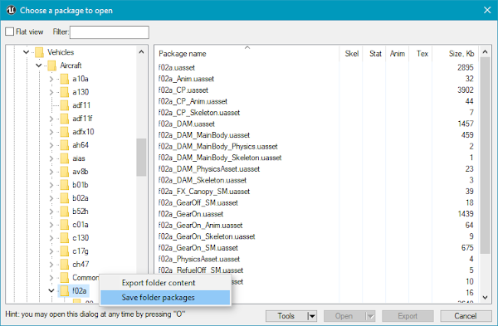Sort by Size, Kb column header
The height and width of the screenshot is (326, 498).
coord(456,54)
